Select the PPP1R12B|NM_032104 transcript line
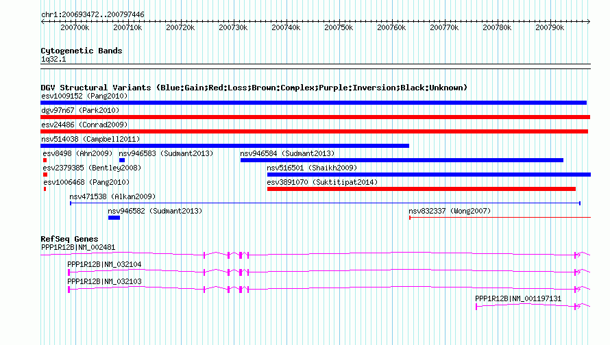Image resolution: width=610 pixels, height=345 pixels. pyautogui.click(x=329, y=272)
